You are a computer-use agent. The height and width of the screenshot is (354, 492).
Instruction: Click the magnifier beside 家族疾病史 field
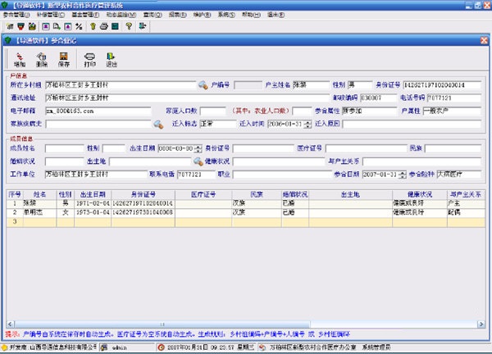click(158, 125)
